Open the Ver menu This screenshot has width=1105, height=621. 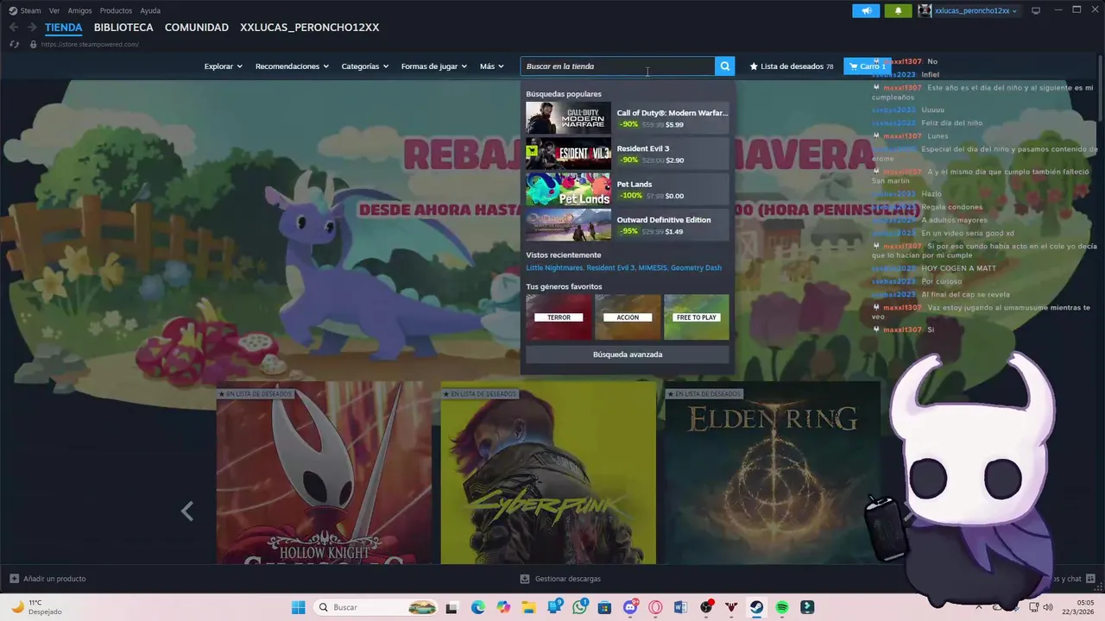[54, 10]
